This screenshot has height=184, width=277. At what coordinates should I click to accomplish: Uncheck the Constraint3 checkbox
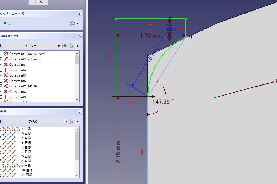point(1,65)
